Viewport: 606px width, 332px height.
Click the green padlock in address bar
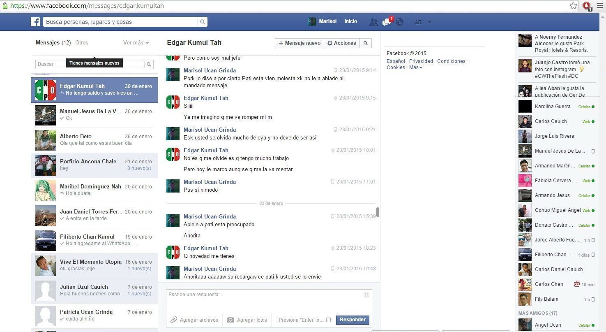tap(5, 6)
